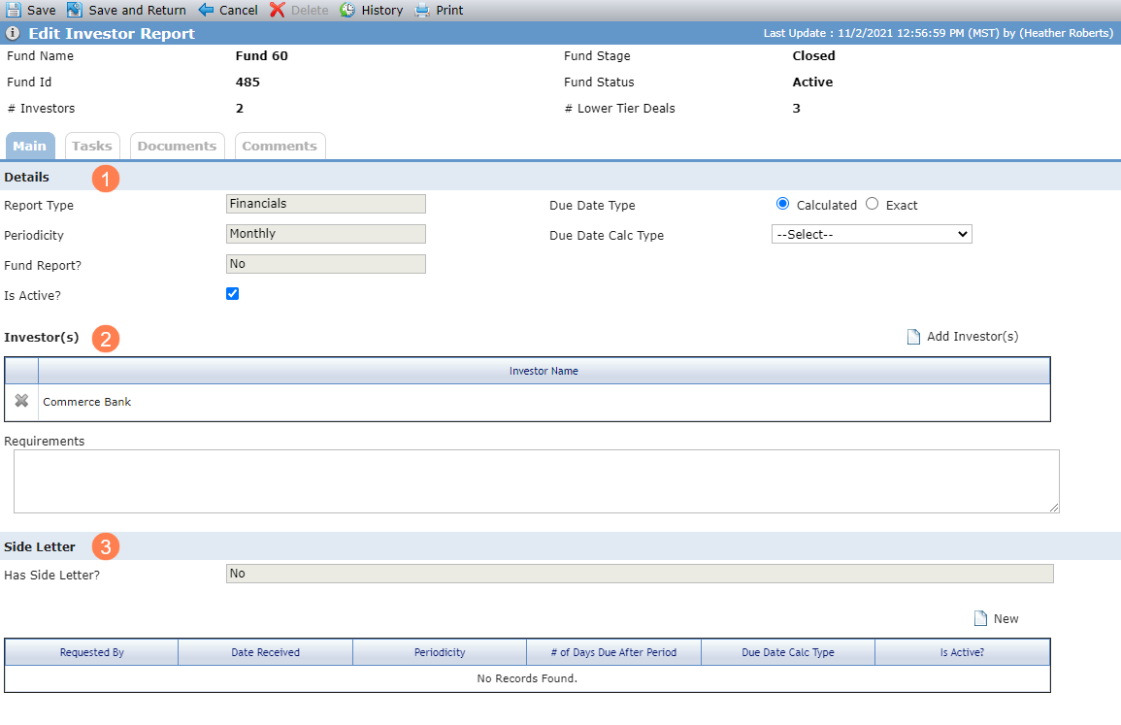Screen dimensions: 1121x725
Task: Click the Date Received column header
Action: (265, 652)
